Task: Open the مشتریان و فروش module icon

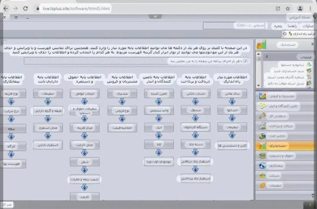Action: tap(262, 96)
